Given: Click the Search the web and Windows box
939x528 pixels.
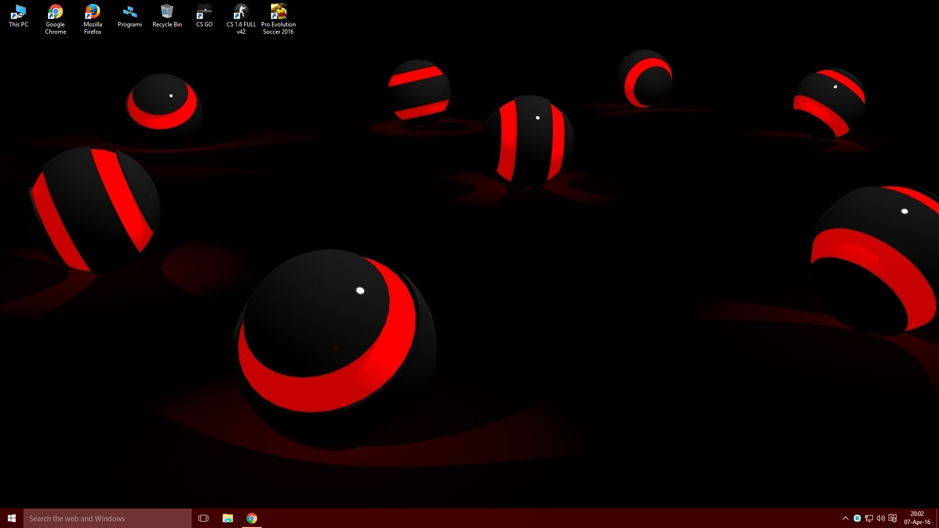Looking at the screenshot, I should click(x=108, y=518).
